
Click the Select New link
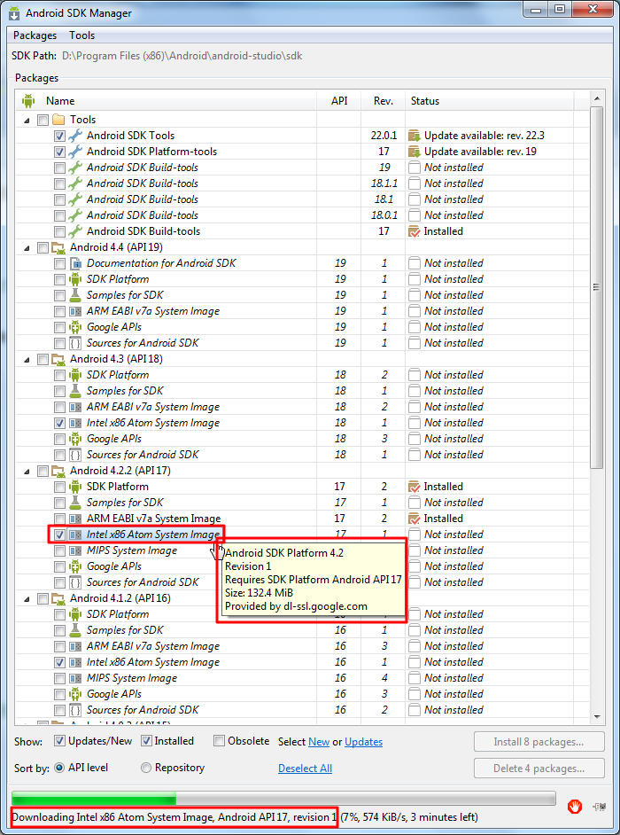[x=319, y=742]
